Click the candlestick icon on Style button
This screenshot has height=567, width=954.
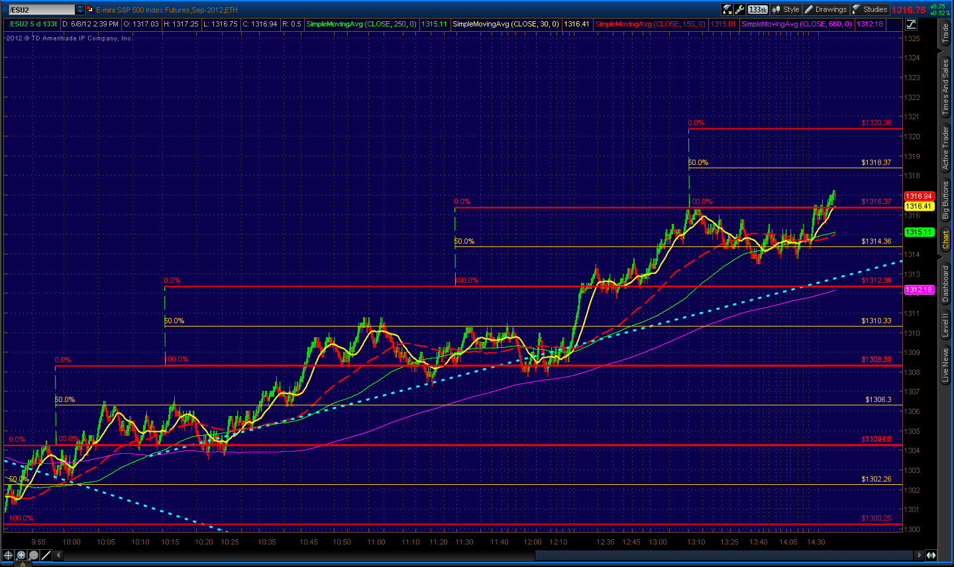point(776,9)
